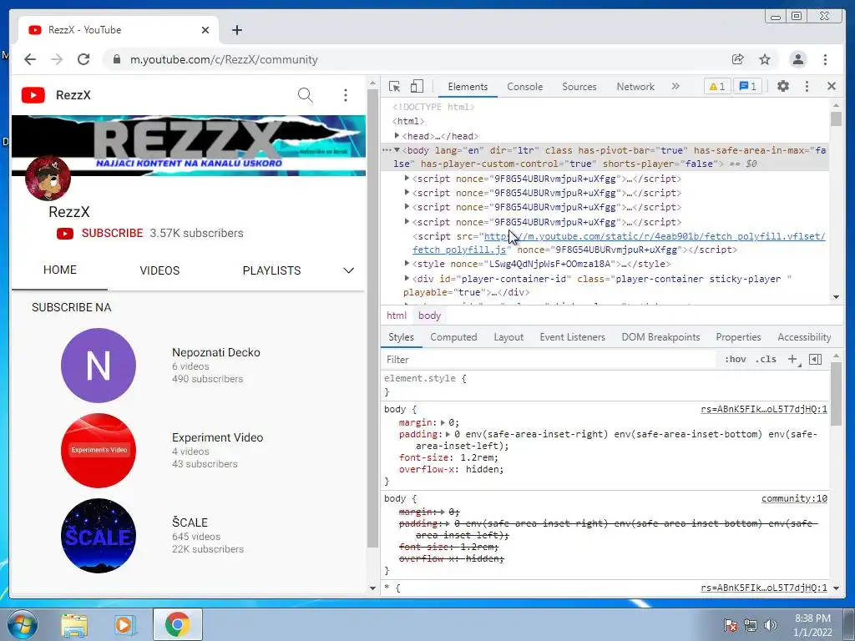The height and width of the screenshot is (641, 855).
Task: Select the body breadcrumb item
Action: click(429, 315)
